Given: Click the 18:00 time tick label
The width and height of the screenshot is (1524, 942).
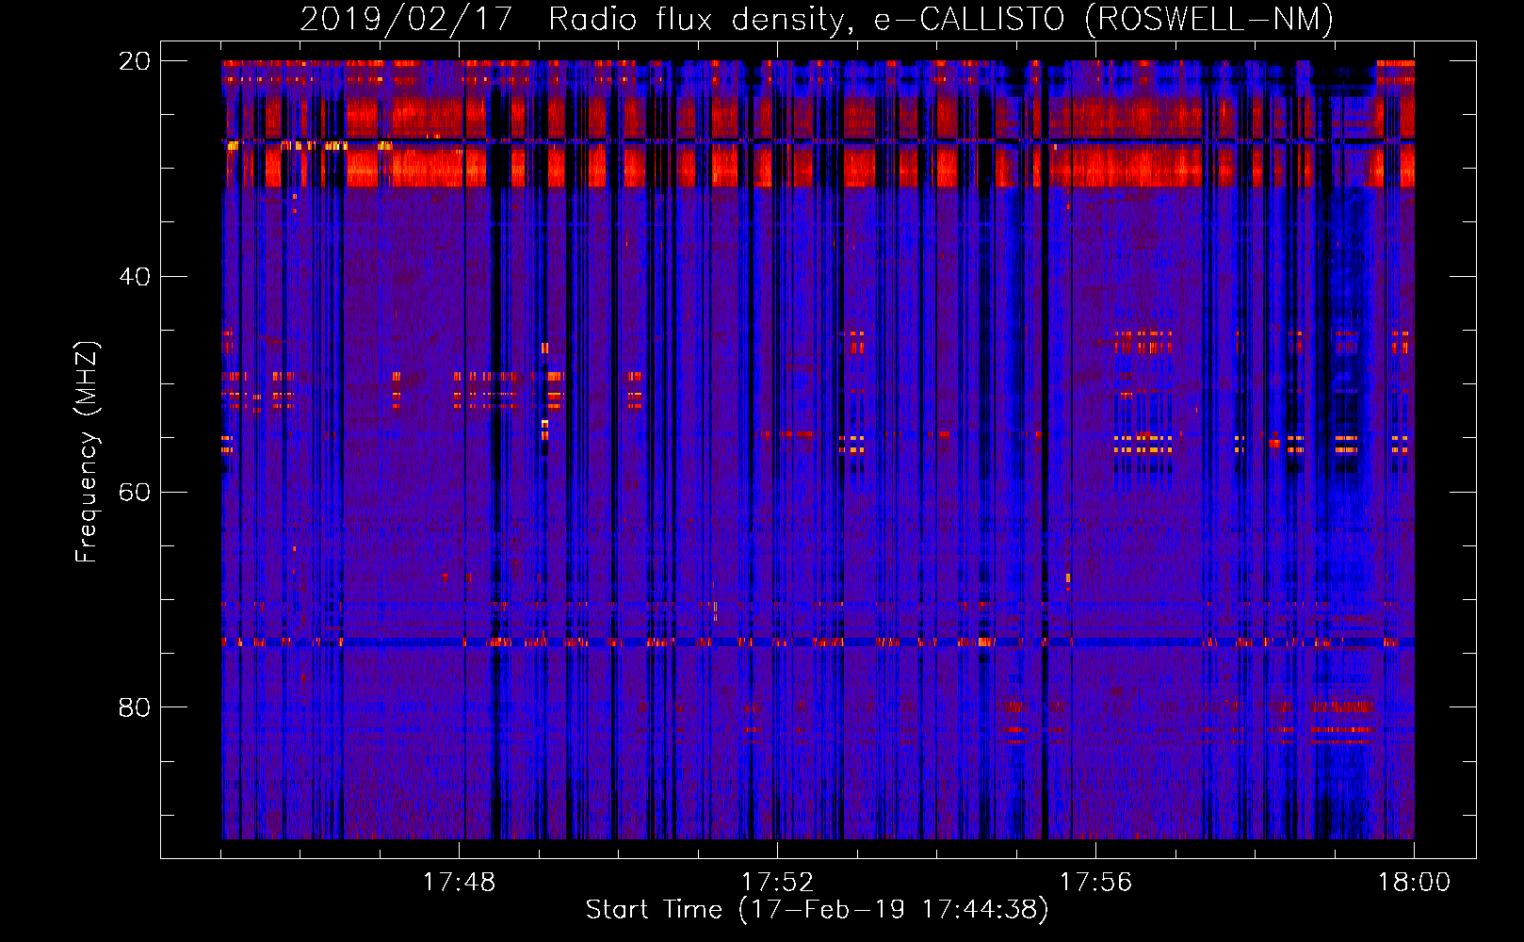Looking at the screenshot, I should click(x=1414, y=883).
